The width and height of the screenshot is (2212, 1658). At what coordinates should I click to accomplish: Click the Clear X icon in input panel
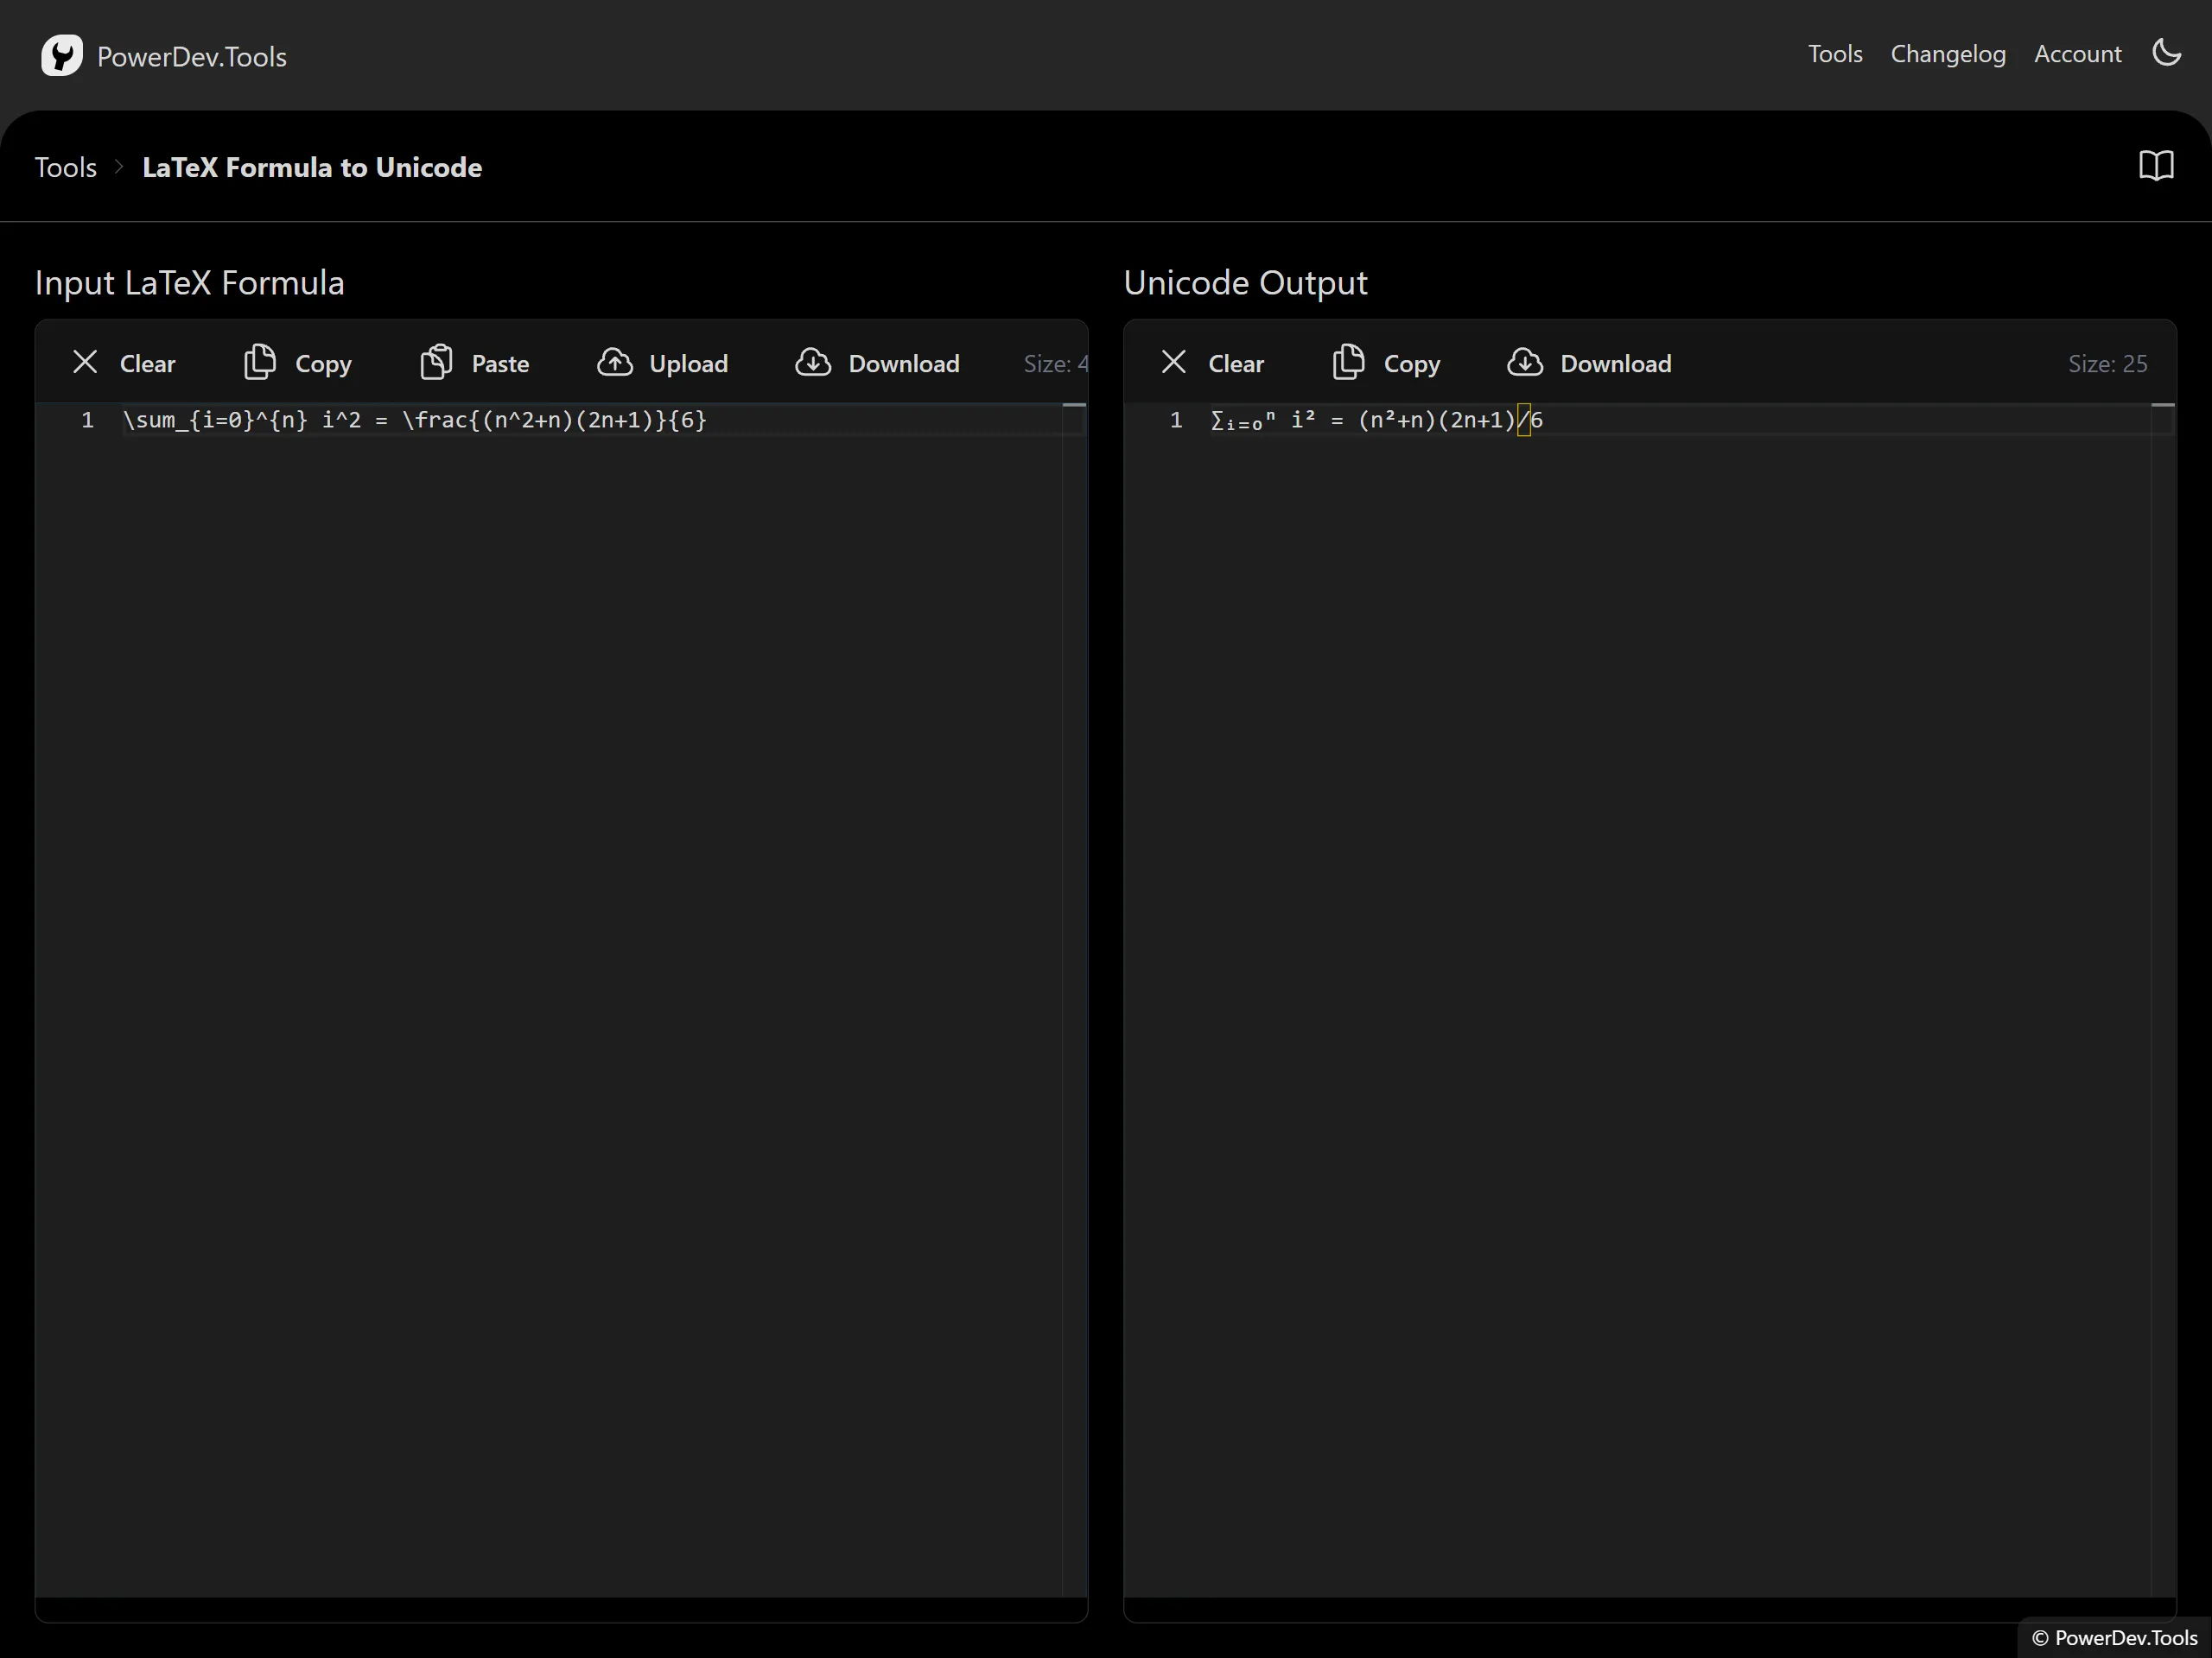(85, 363)
